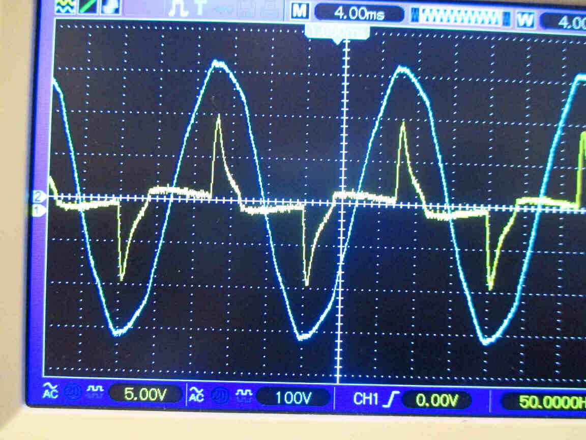Click the horizontal trigger position marker label
Image resolution: width=586 pixels, height=440 pixels.
(x=337, y=33)
